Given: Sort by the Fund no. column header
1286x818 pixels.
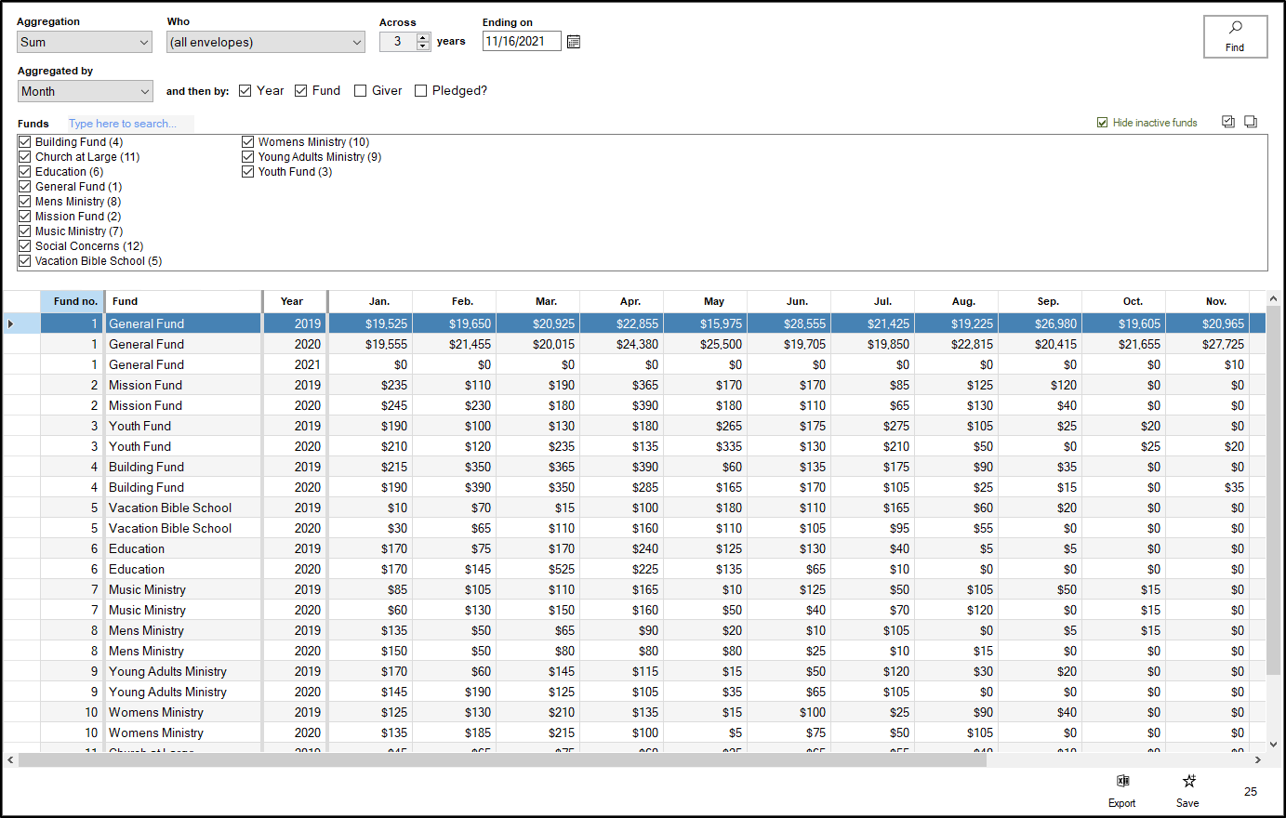Looking at the screenshot, I should click(x=74, y=301).
